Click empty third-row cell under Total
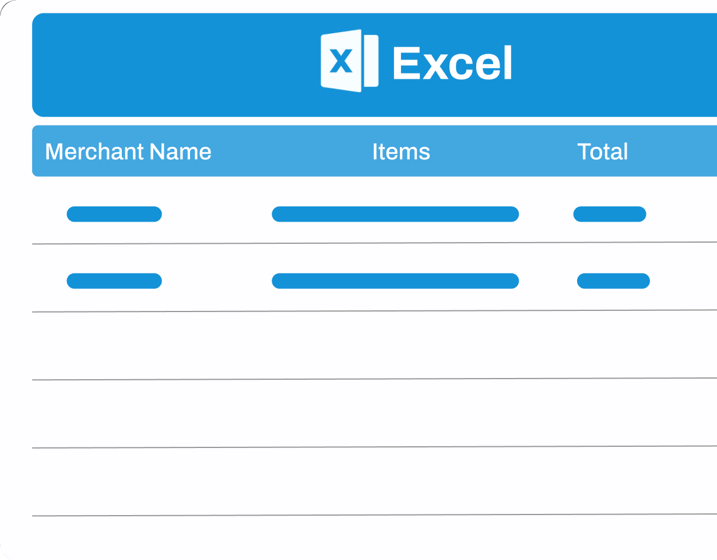Image resolution: width=717 pixels, height=560 pixels. [x=610, y=345]
